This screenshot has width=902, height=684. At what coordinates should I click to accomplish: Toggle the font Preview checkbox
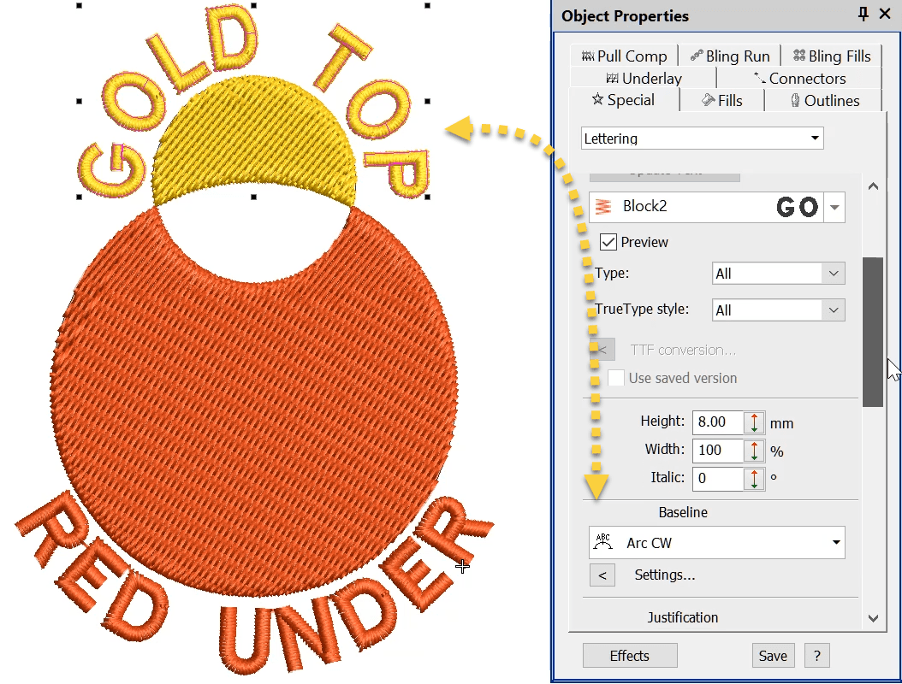tap(608, 243)
